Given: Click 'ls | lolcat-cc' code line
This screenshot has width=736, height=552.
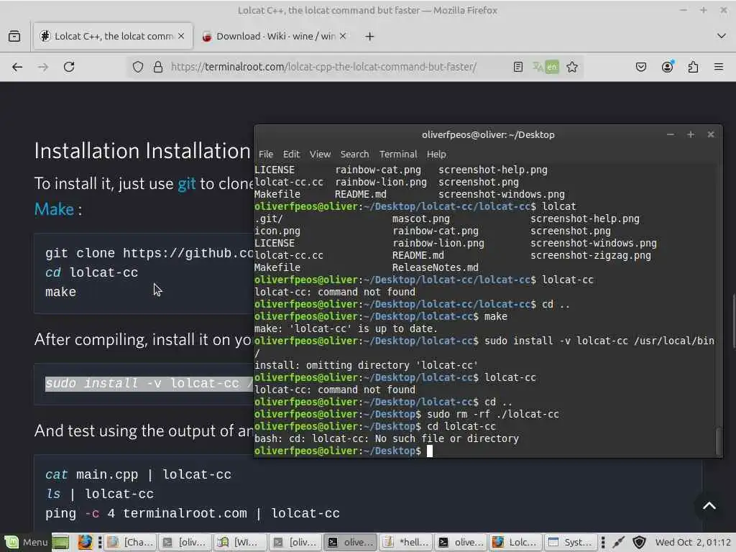Looking at the screenshot, I should tap(99, 494).
